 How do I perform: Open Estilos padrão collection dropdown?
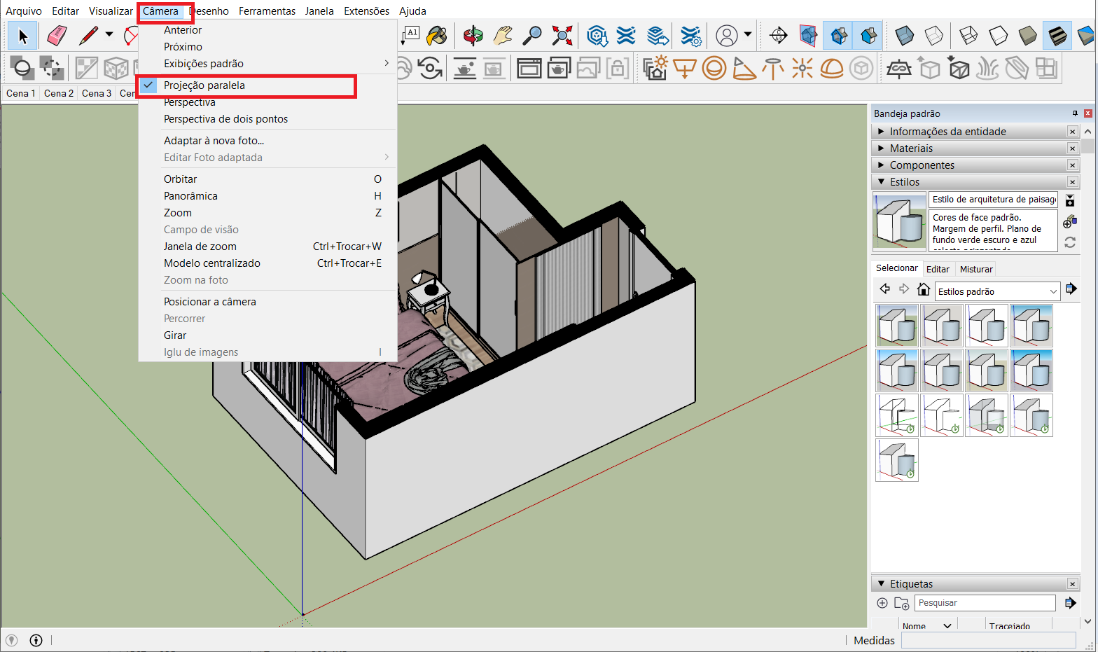click(x=997, y=291)
